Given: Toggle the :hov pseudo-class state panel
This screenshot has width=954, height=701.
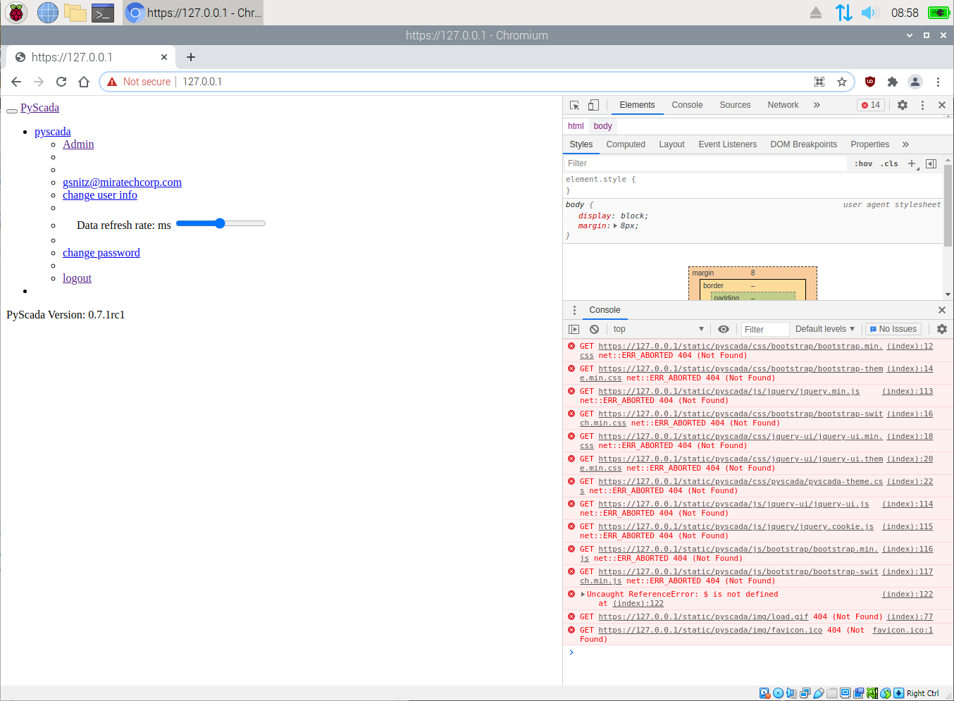Looking at the screenshot, I should 863,163.
